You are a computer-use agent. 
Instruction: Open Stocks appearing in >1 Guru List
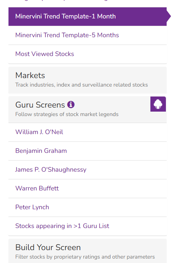(87, 226)
